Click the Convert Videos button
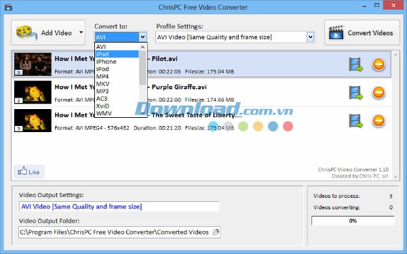The image size is (407, 254). pyautogui.click(x=362, y=33)
